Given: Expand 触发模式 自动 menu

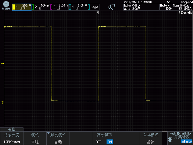Looking at the screenshot, I should pos(58,138).
